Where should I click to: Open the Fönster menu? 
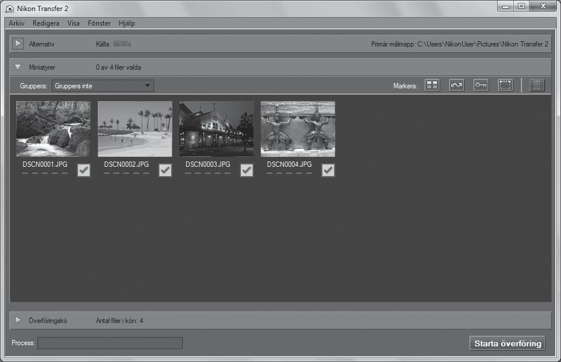point(99,23)
